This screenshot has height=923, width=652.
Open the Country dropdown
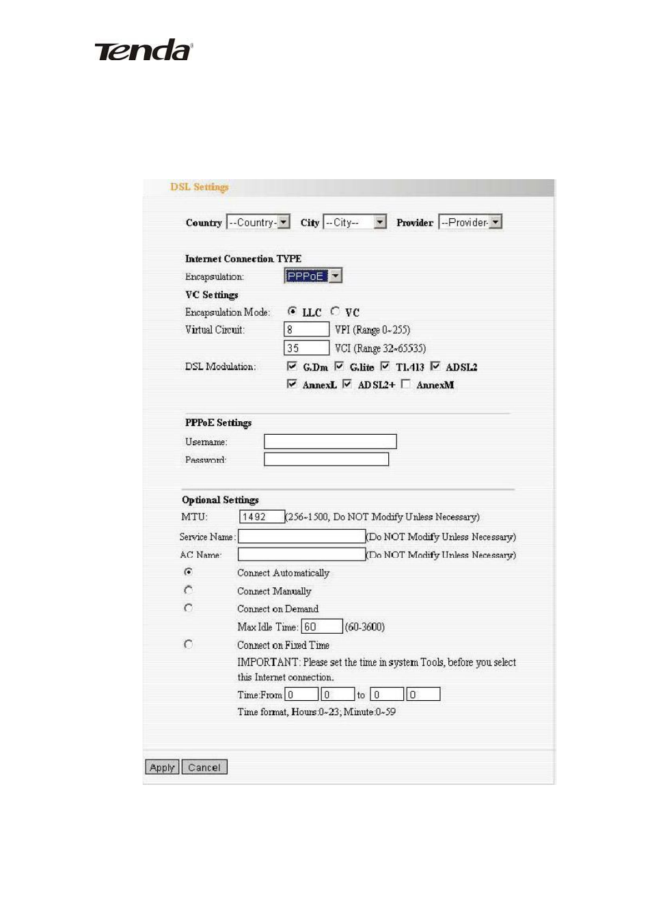258,222
